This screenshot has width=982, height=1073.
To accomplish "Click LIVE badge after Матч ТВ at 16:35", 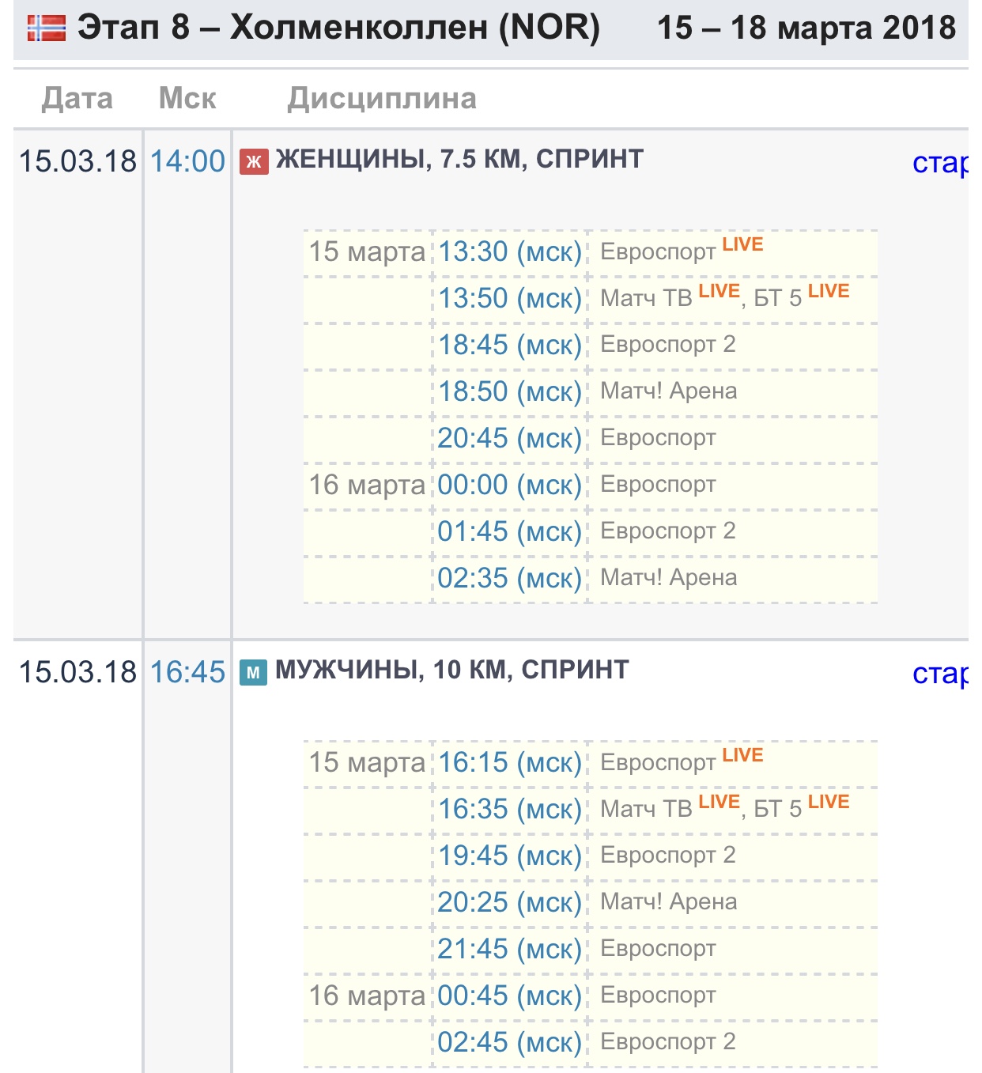I will coord(719,802).
